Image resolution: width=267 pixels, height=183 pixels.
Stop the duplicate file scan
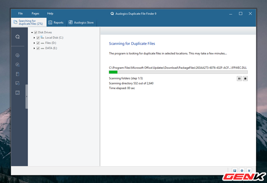click(245, 78)
